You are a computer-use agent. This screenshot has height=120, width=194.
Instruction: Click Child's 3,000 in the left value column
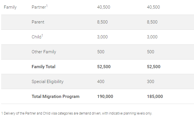(x=103, y=37)
